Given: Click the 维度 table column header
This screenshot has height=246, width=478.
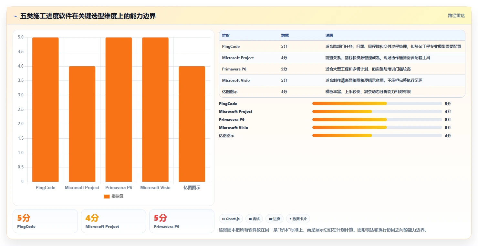Looking at the screenshot, I should click(226, 36).
